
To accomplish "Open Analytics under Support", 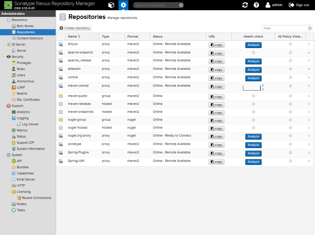I will click(23, 112).
